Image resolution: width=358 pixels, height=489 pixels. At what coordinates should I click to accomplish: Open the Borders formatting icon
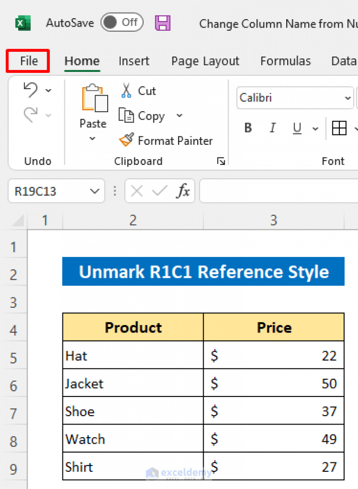tap(340, 128)
